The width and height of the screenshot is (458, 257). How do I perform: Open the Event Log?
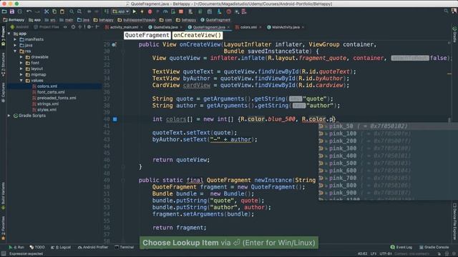pos(401,247)
